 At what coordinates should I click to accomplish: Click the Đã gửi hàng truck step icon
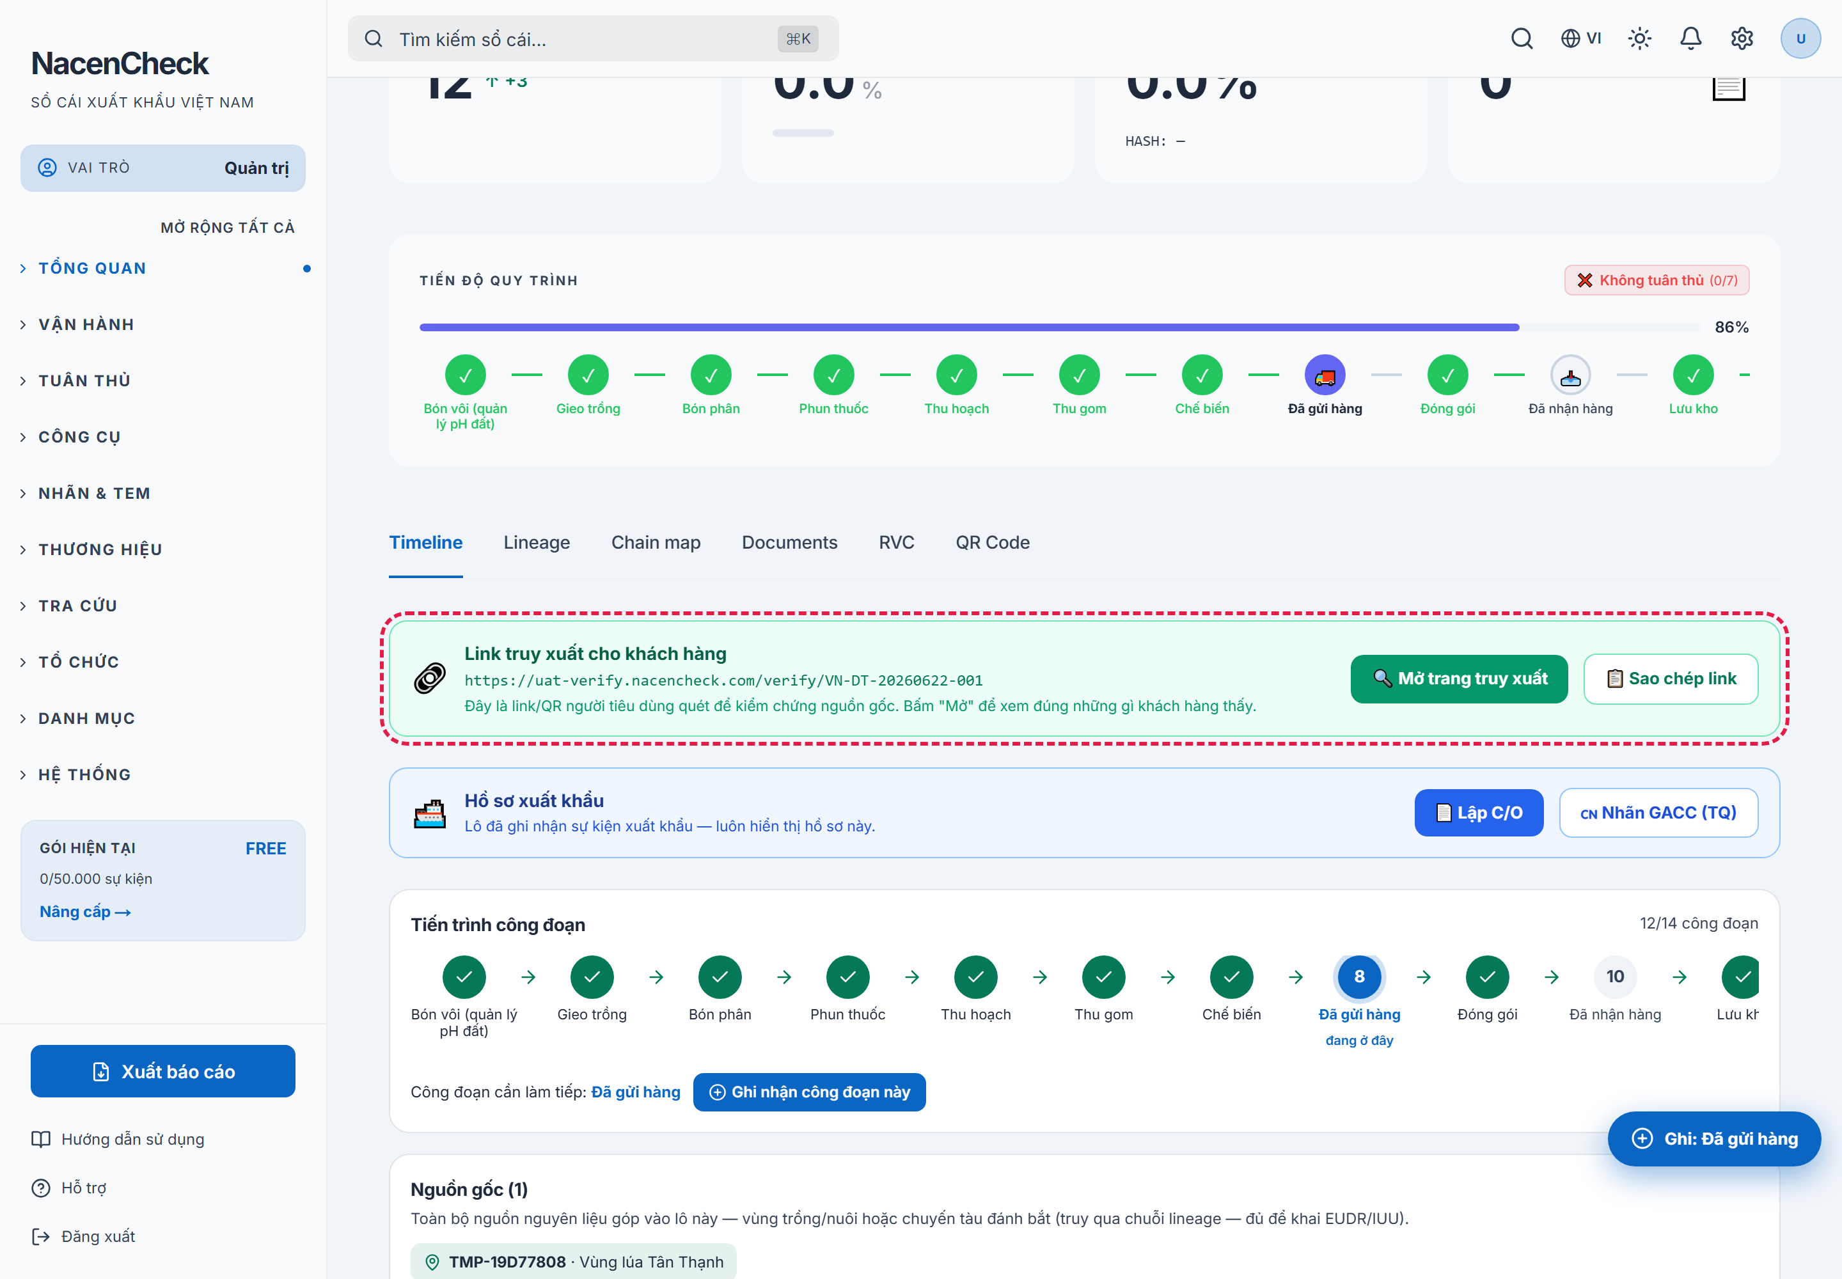click(1324, 375)
